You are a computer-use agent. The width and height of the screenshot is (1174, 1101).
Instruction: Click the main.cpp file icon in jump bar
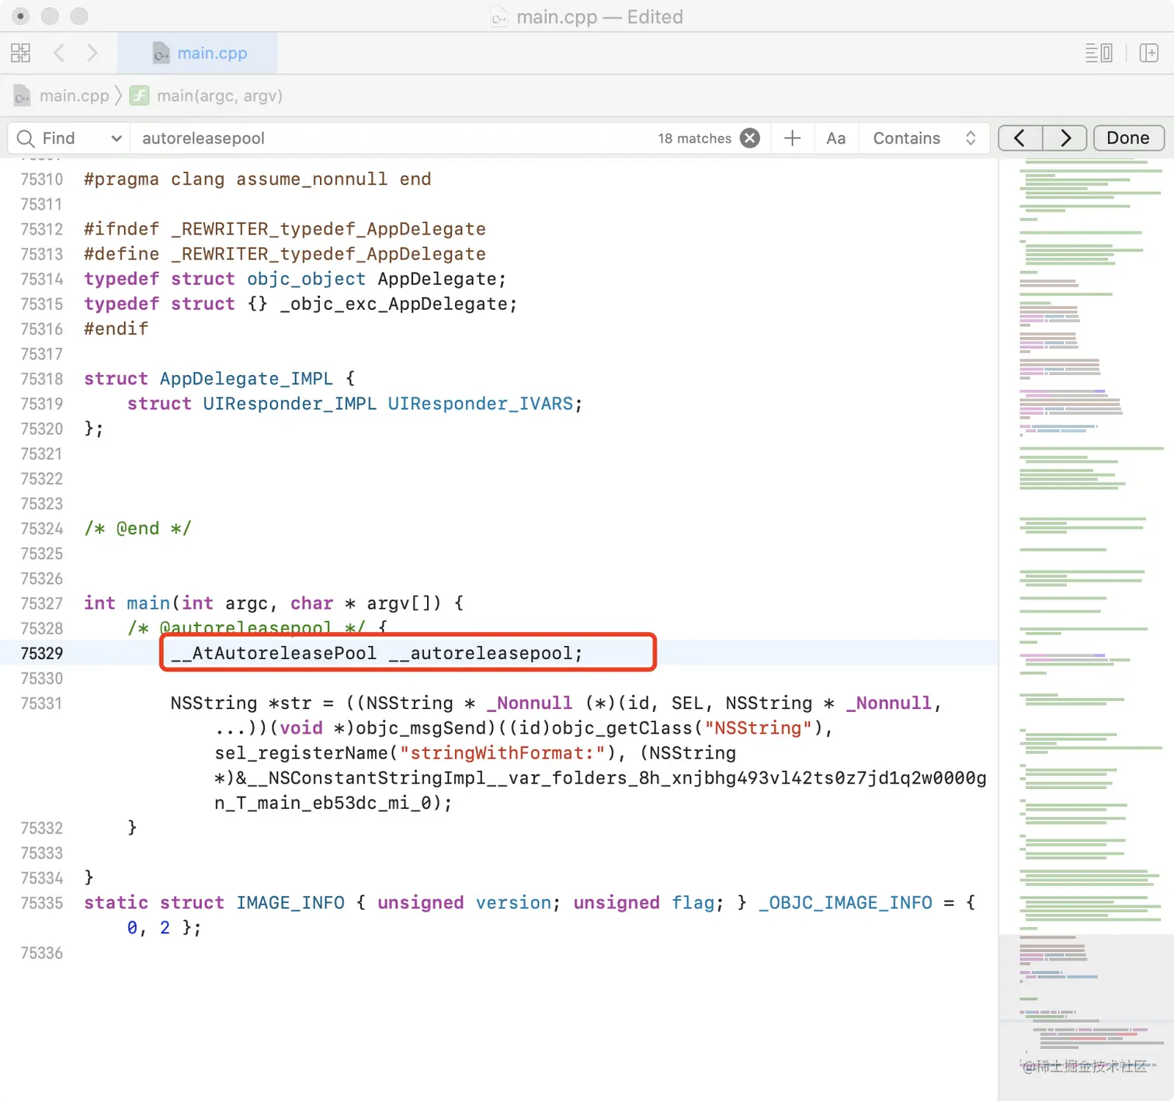(x=23, y=96)
